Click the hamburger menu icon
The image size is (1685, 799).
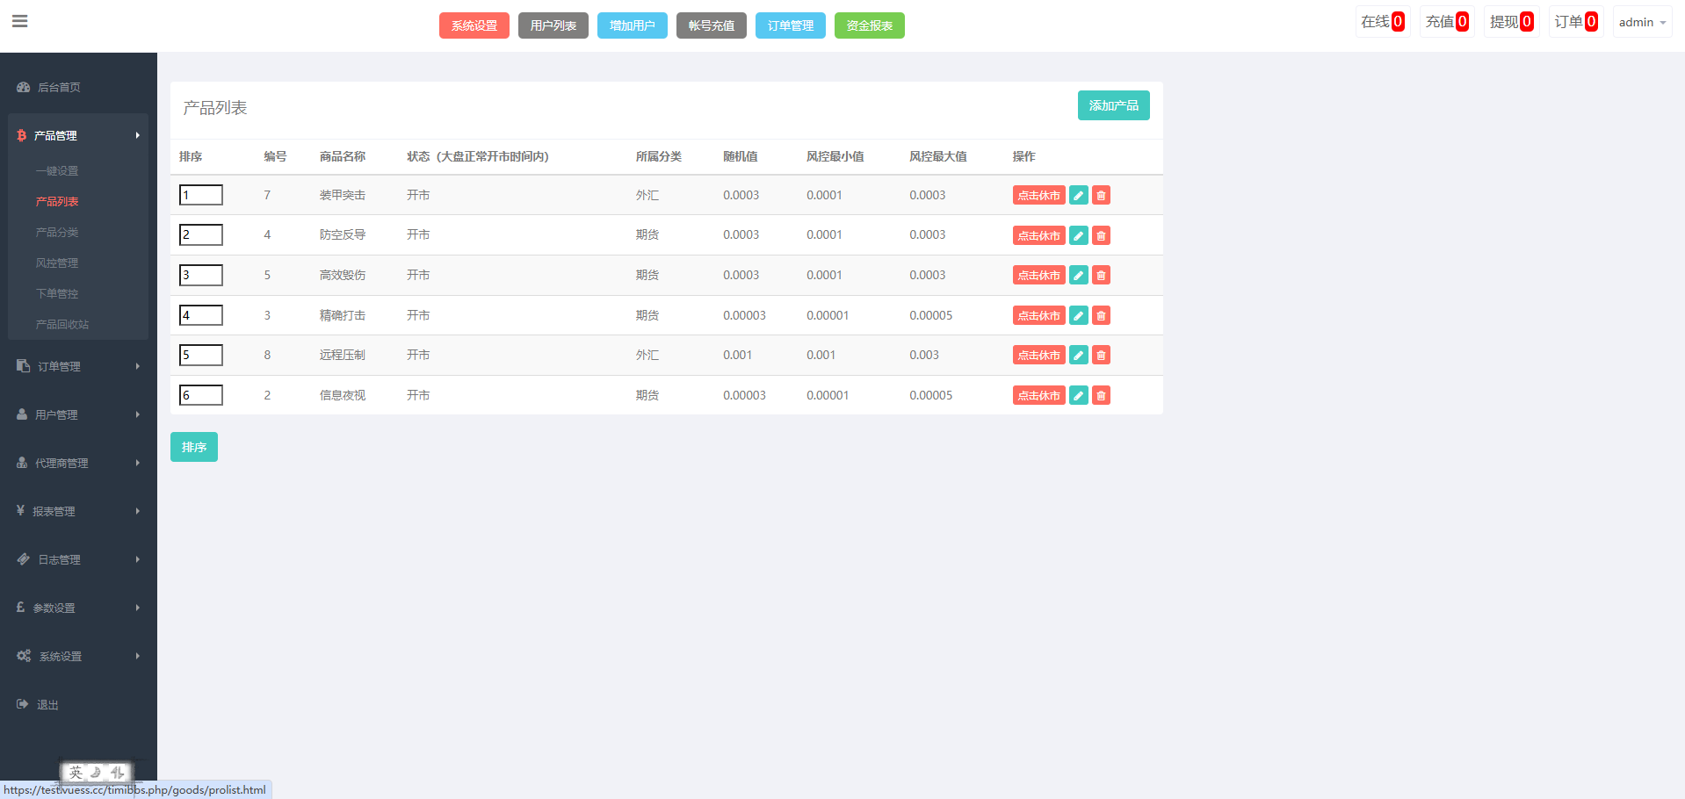coord(19,21)
